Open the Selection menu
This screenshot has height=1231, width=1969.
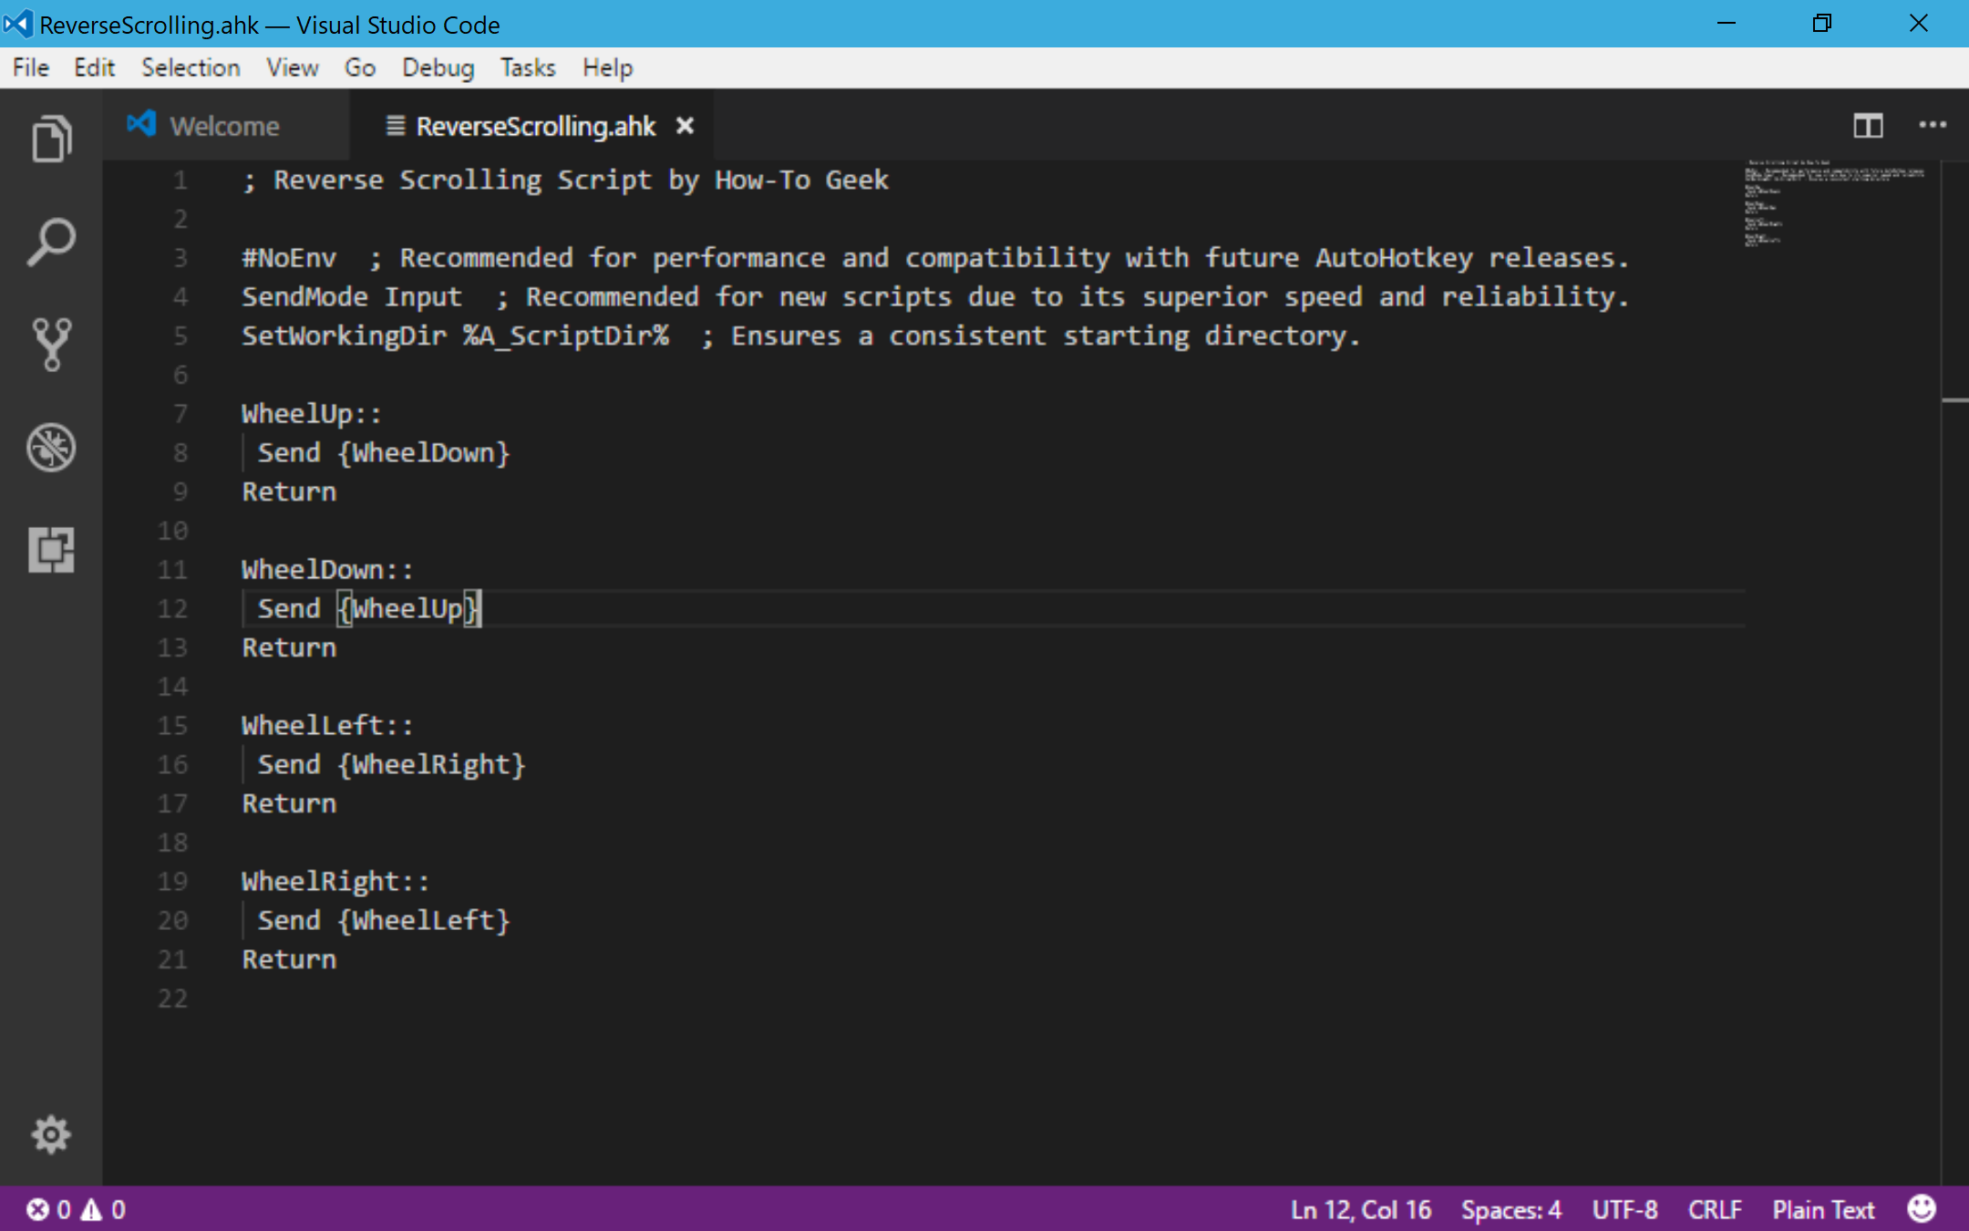(191, 68)
